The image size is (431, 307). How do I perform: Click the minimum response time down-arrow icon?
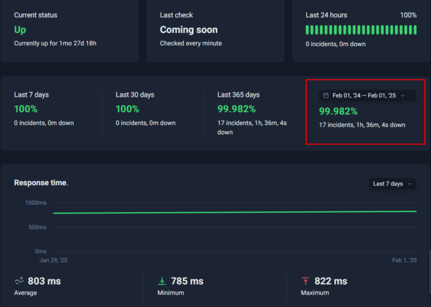point(162,281)
